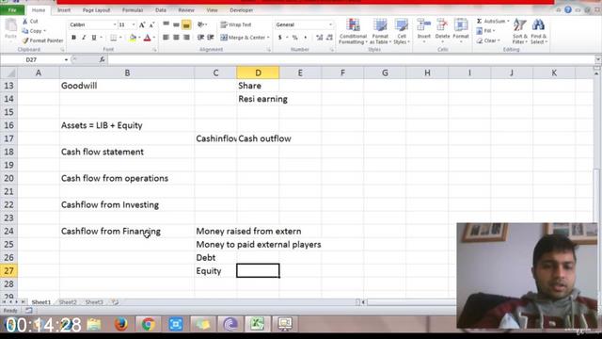This screenshot has width=602, height=339.
Task: Click the Fill Color bucket
Action: (133, 38)
